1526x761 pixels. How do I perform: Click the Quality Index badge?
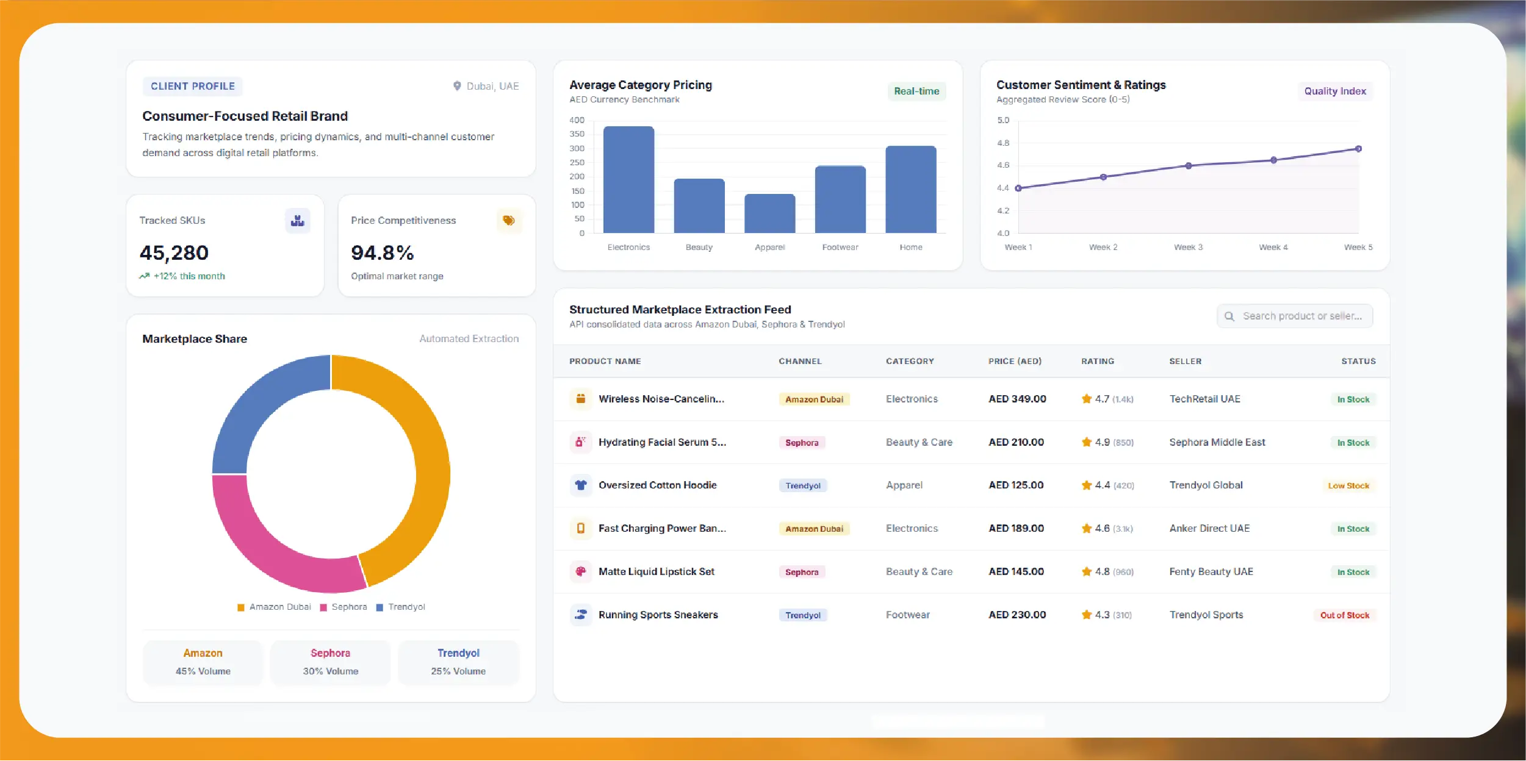coord(1335,91)
